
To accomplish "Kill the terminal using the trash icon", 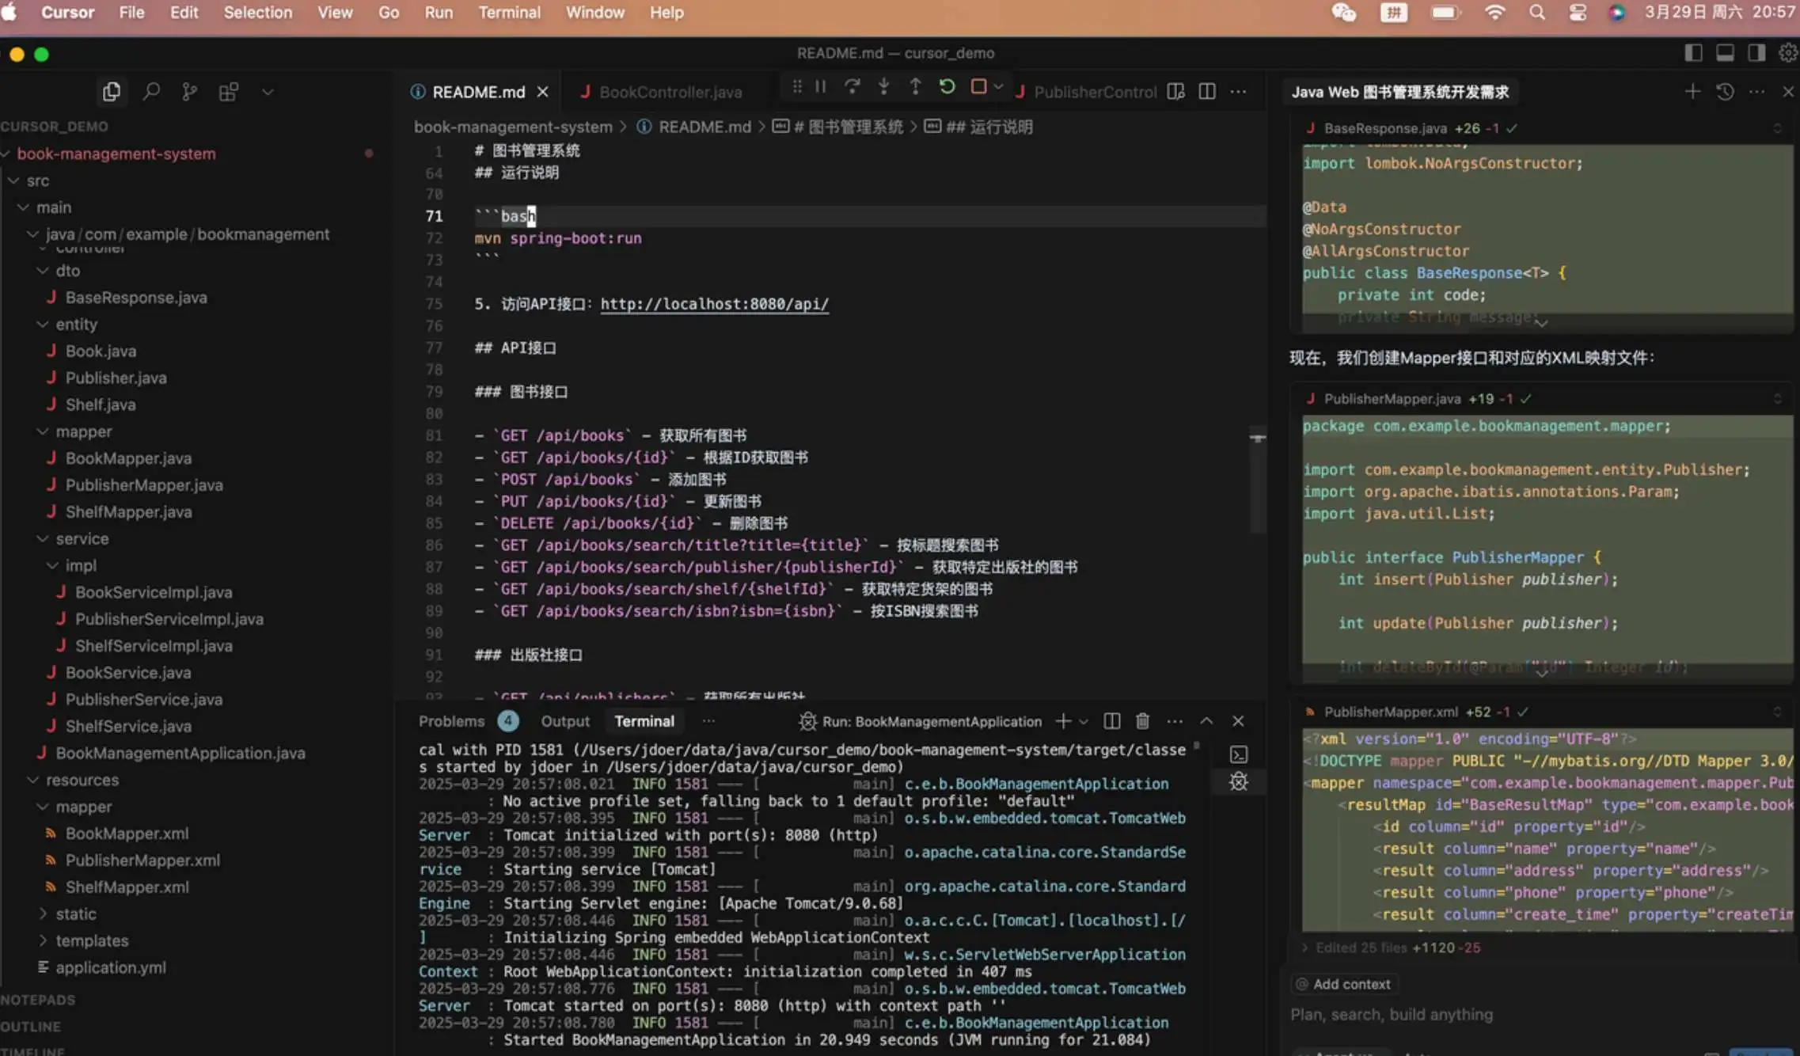I will [1142, 721].
